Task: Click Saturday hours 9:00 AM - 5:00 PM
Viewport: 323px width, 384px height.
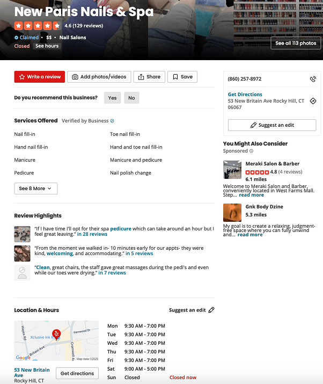Action: [145, 369]
